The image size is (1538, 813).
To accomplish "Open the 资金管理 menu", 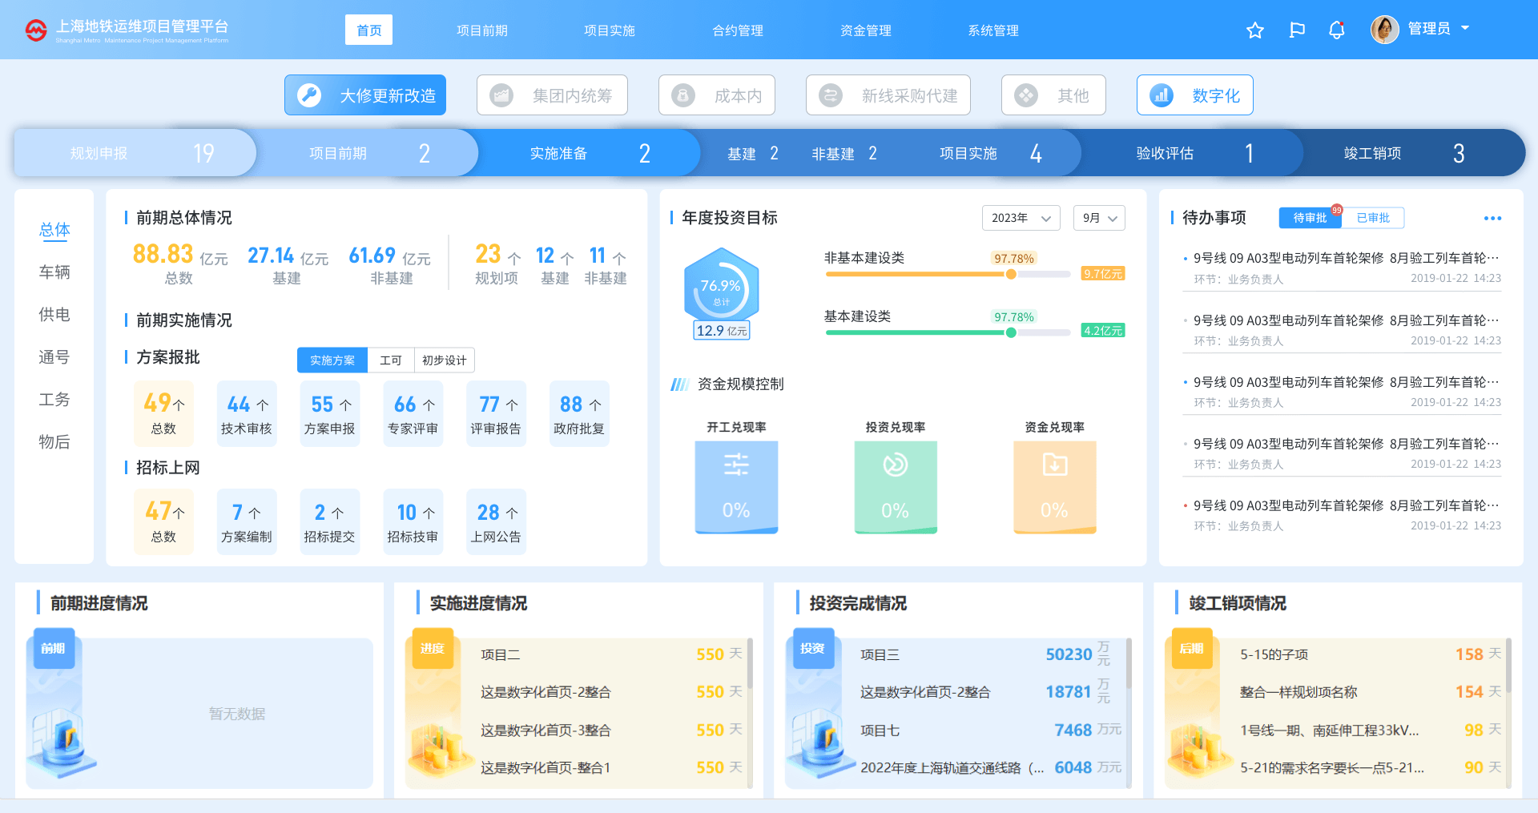I will pos(866,30).
